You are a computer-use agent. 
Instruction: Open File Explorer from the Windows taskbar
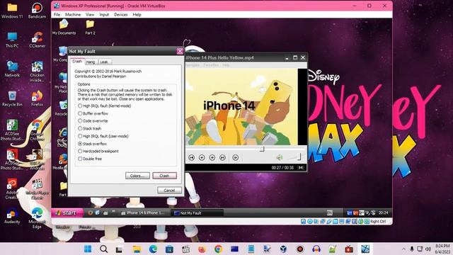click(x=137, y=249)
